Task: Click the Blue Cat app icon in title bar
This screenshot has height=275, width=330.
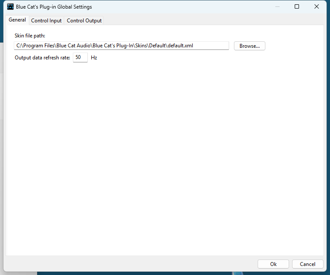Action: click(x=10, y=7)
